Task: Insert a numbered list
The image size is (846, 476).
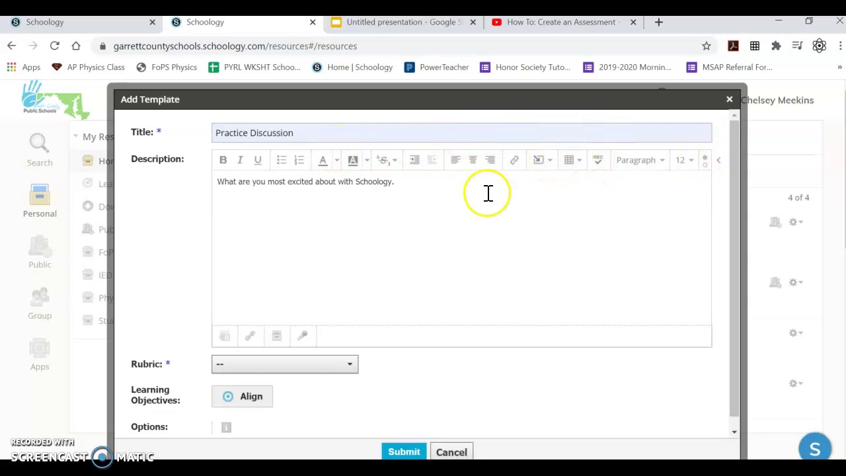Action: 299,160
